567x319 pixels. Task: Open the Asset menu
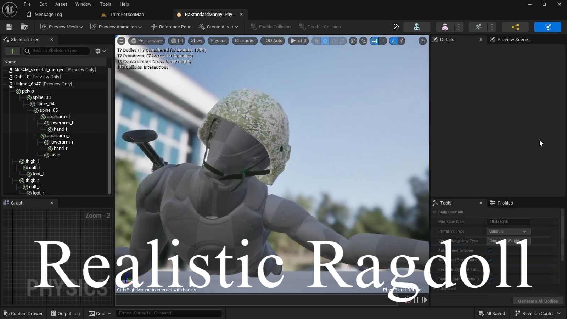pyautogui.click(x=61, y=4)
